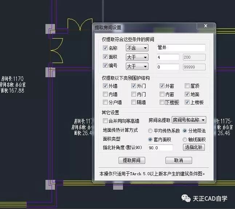The height and width of the screenshot is (209, 235).
Task: Enable 合并同向等高墙 checkbox
Action: point(105,121)
